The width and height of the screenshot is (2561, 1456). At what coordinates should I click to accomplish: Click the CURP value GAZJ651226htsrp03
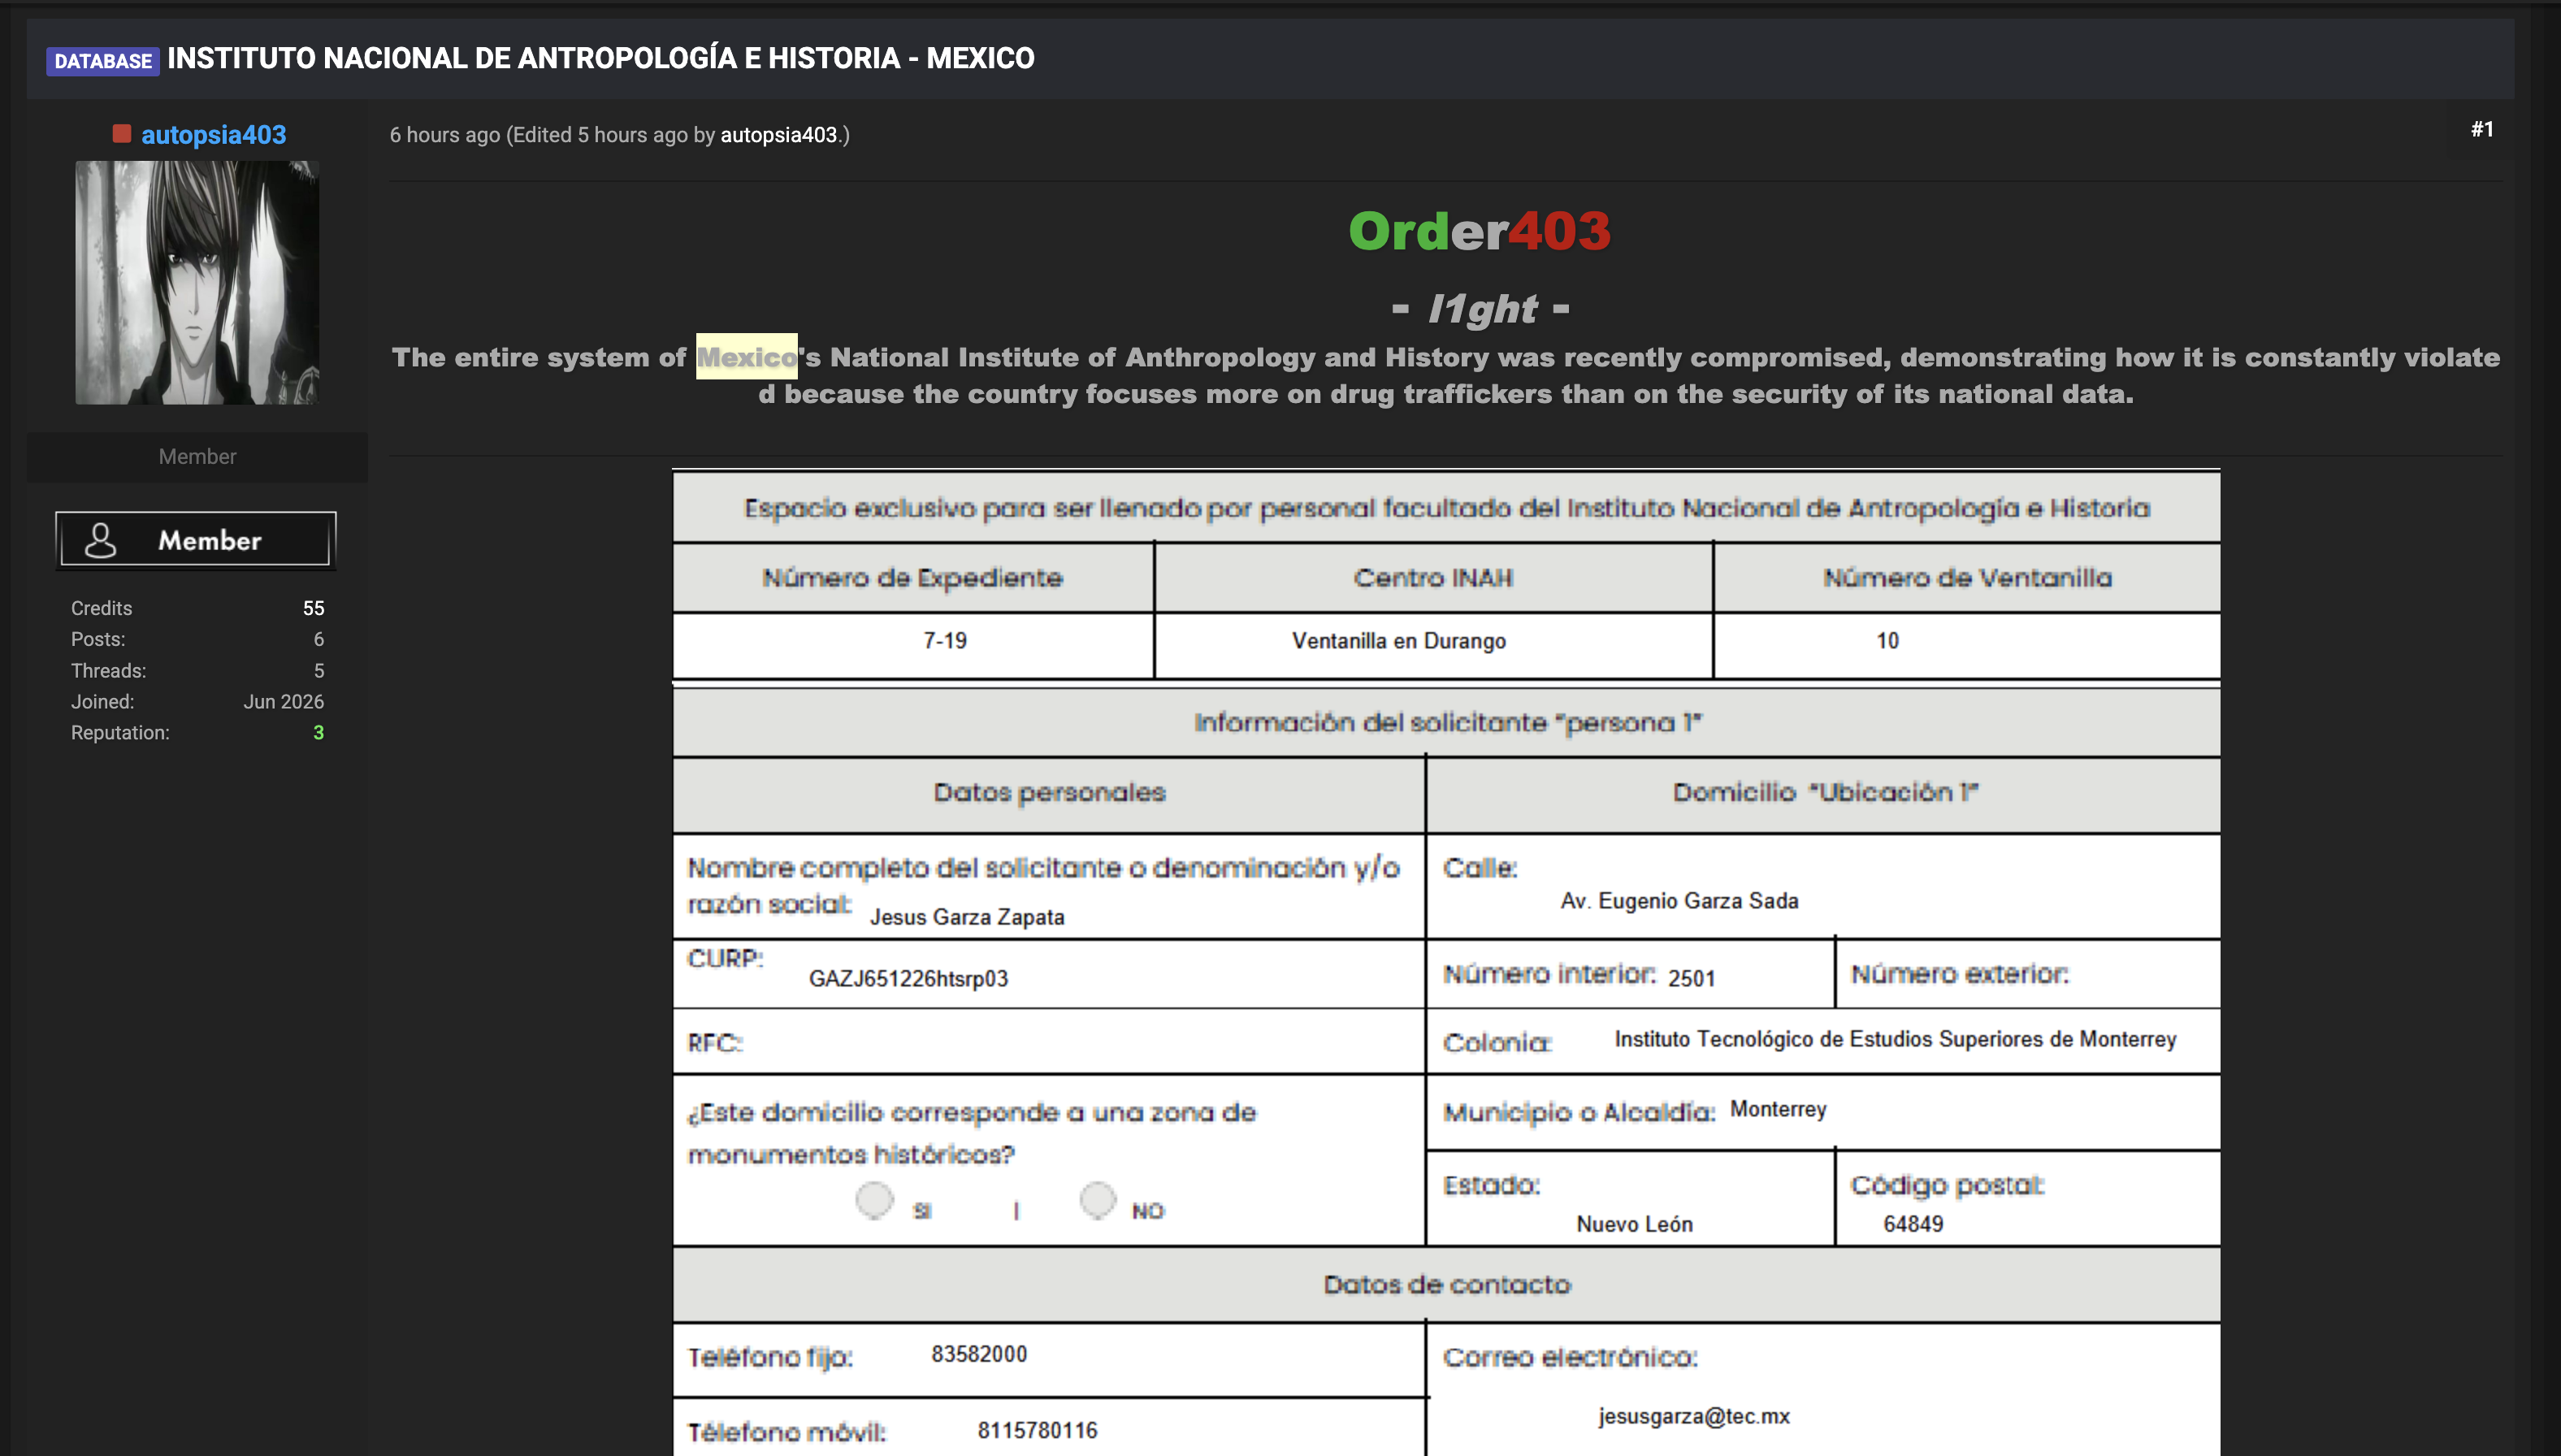tap(908, 979)
